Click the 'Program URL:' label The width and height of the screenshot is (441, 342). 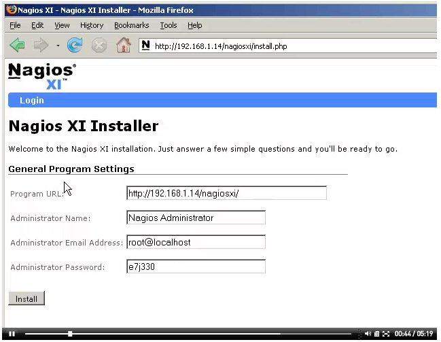tap(37, 194)
